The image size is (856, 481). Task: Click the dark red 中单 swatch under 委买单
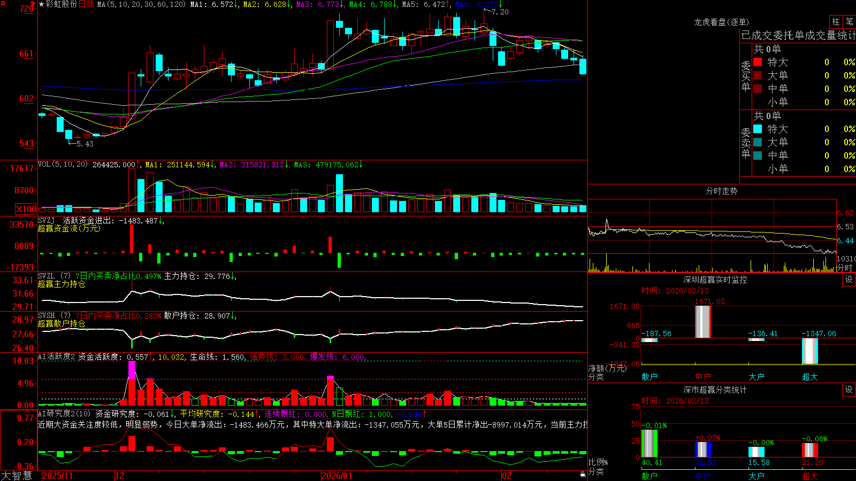(x=758, y=89)
